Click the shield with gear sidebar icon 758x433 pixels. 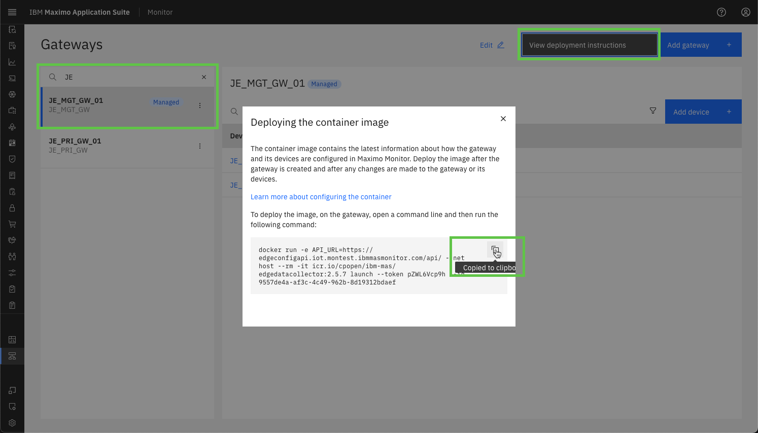12,407
